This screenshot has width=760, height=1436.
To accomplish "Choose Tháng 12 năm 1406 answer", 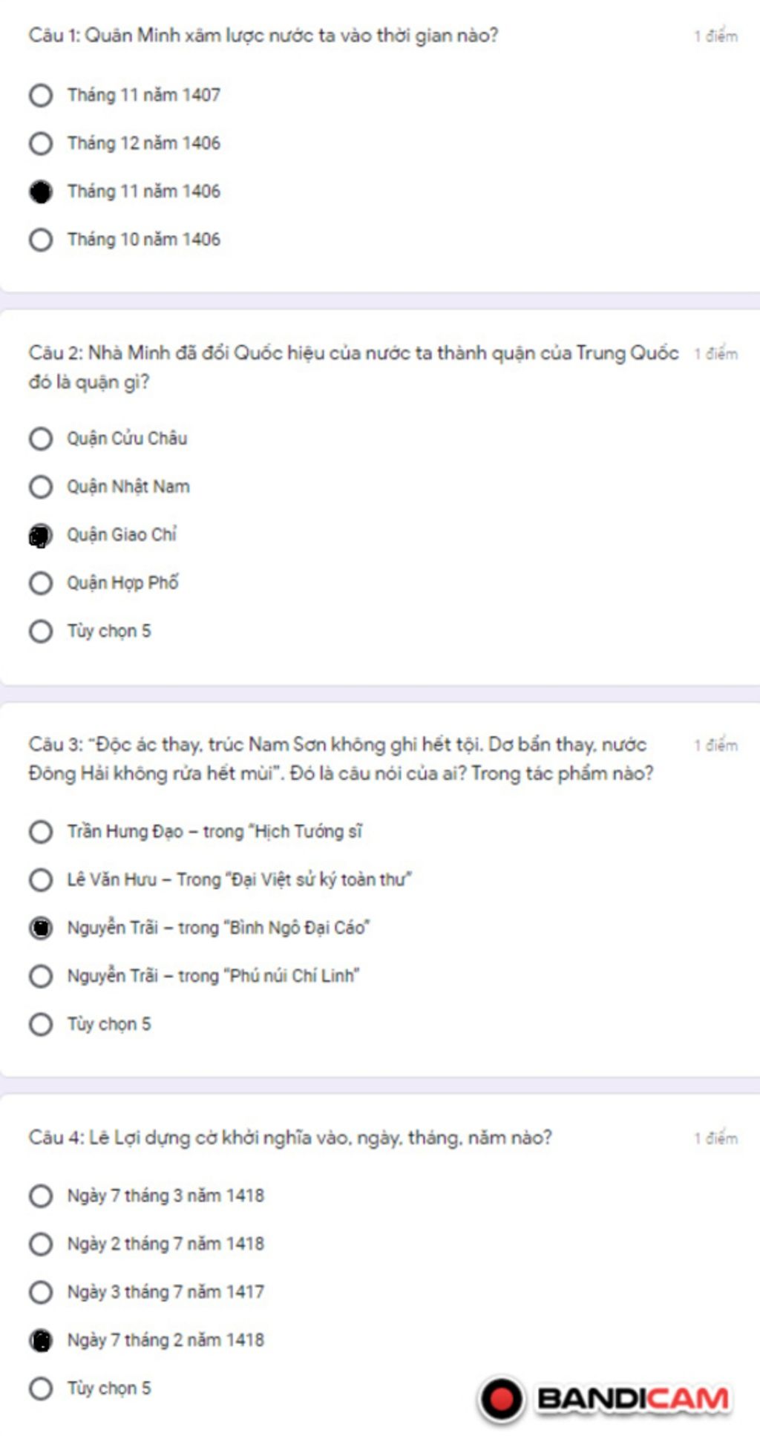I will point(41,143).
